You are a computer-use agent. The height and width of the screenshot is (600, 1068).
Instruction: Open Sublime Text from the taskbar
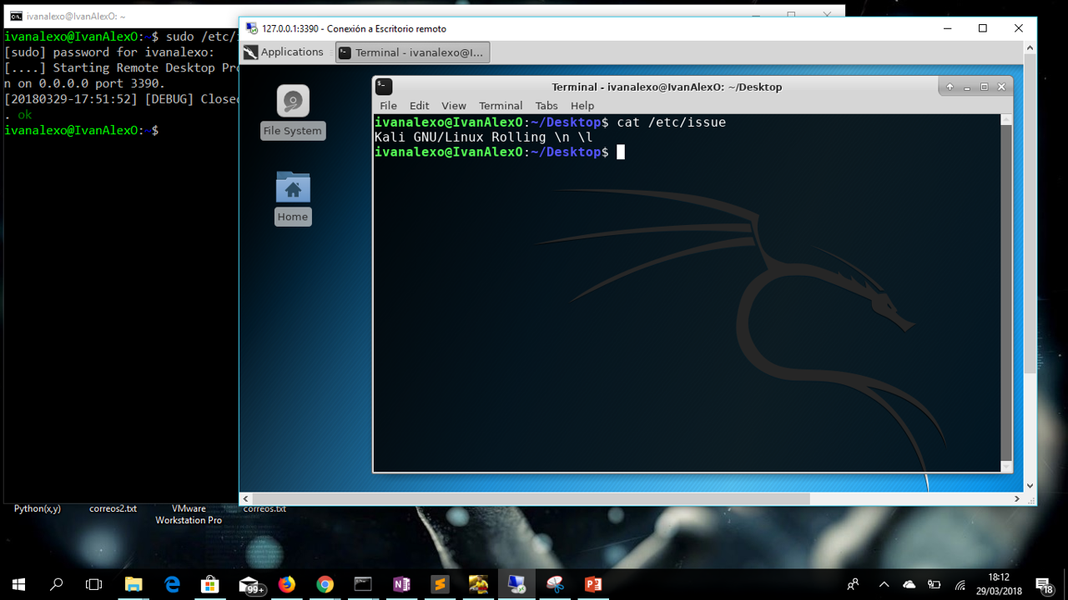[440, 583]
